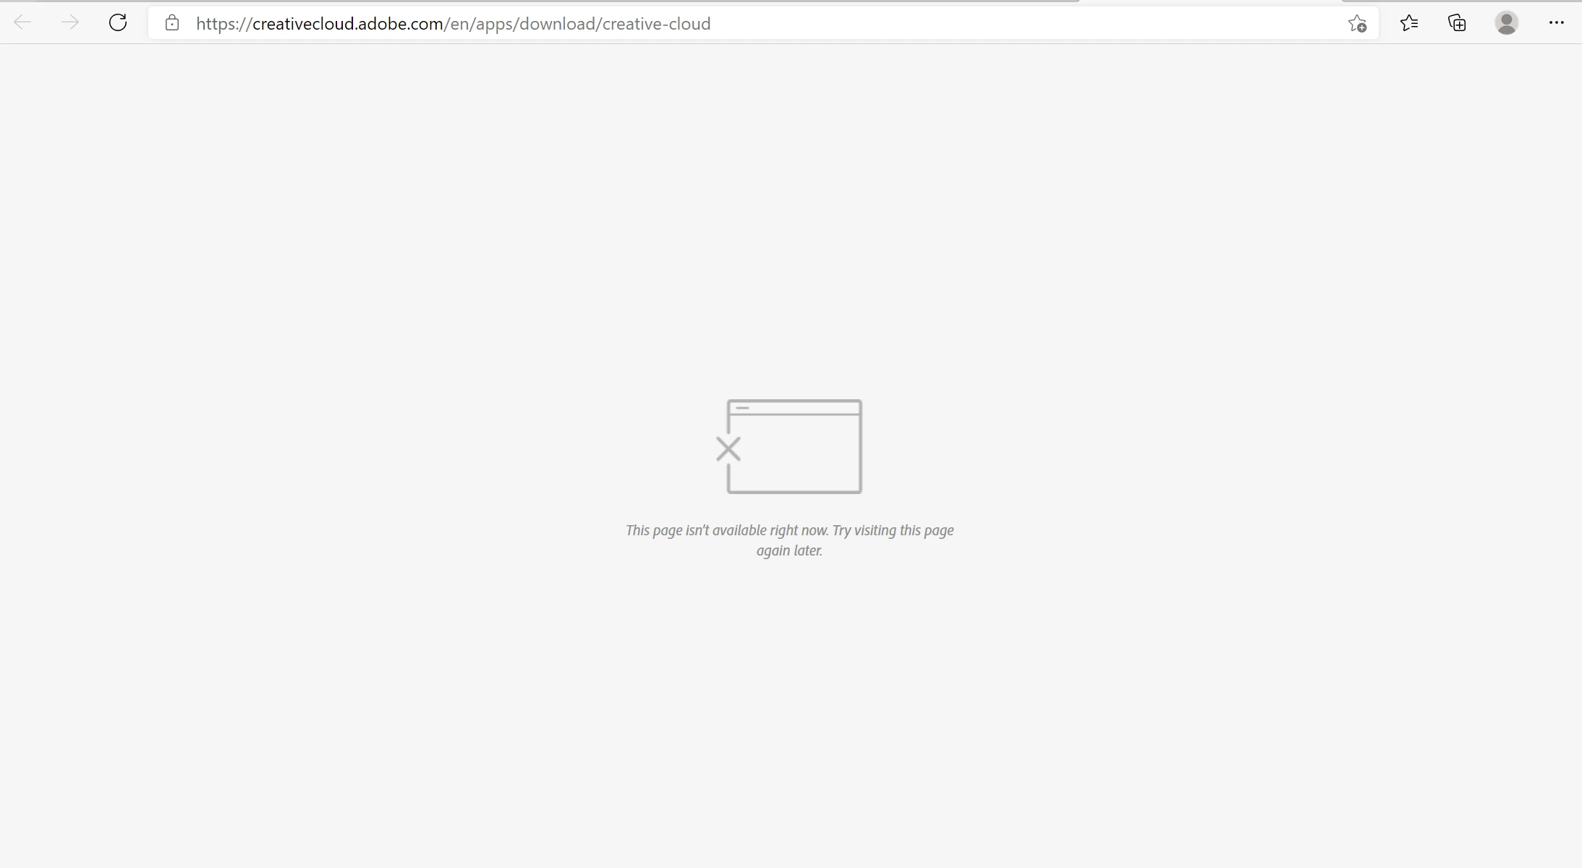Viewport: 1582px width, 868px height.
Task: Open the Collections icon
Action: tap(1457, 23)
